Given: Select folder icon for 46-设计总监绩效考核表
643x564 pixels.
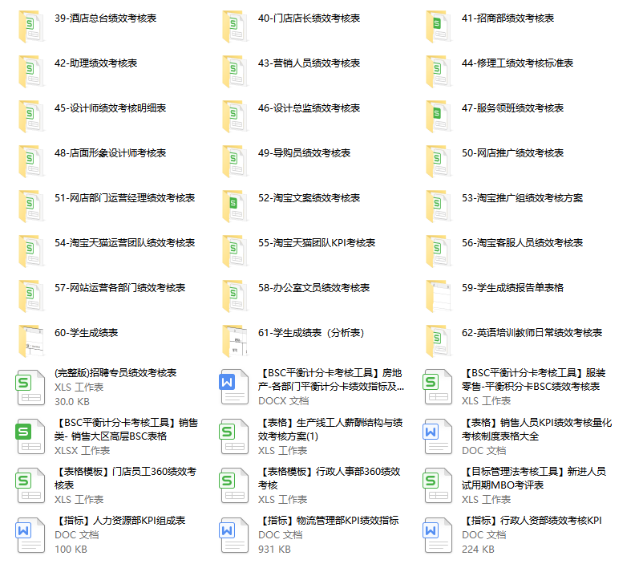Looking at the screenshot, I should [x=235, y=116].
